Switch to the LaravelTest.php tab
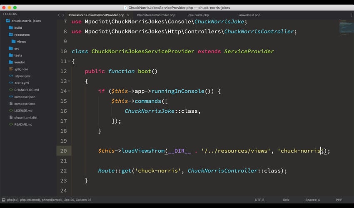 pyautogui.click(x=249, y=15)
